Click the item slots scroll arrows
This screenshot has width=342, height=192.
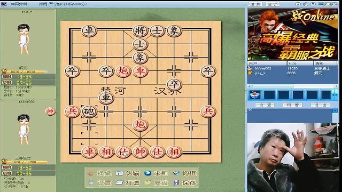[x=335, y=95]
